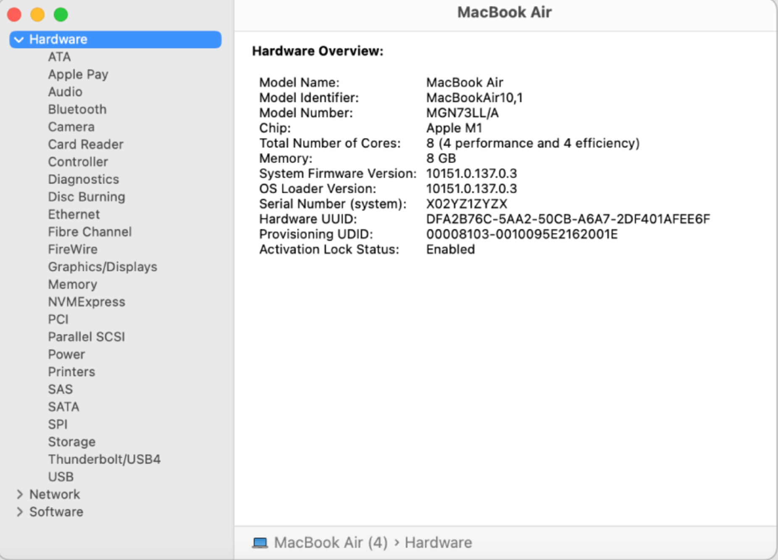This screenshot has height=560, width=778.
Task: Click Hardware in the breadcrumb path
Action: point(438,542)
